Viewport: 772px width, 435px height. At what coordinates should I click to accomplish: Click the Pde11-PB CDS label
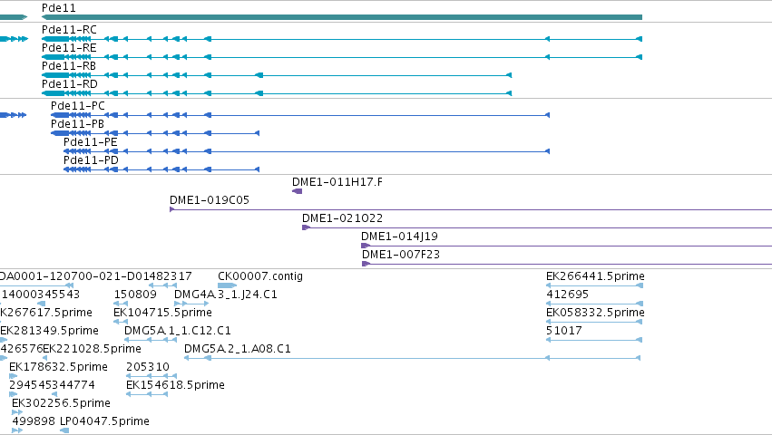tap(78, 124)
